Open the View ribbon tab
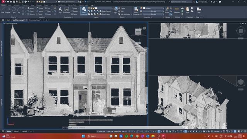The height and width of the screenshot is (139, 247). [32, 5]
